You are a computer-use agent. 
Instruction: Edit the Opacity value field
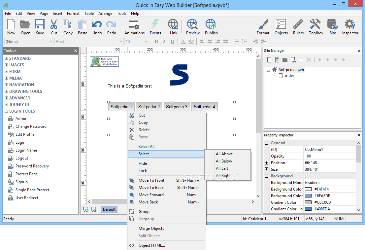click(x=330, y=156)
